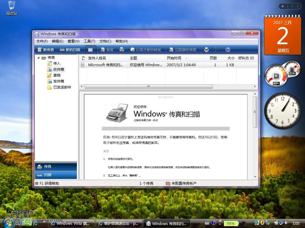Click the 欢迎使用 Window... subject cell
This screenshot has height=228, width=305.
[146, 65]
